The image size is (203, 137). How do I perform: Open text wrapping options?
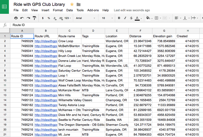(193, 18)
